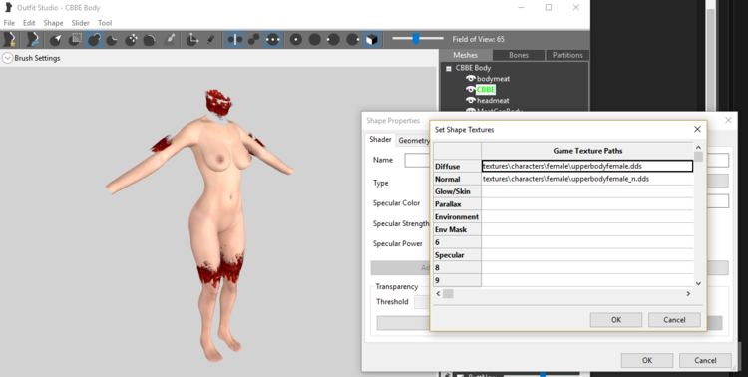Click the empty Parallax texture cell
This screenshot has width=748, height=377.
pos(587,204)
